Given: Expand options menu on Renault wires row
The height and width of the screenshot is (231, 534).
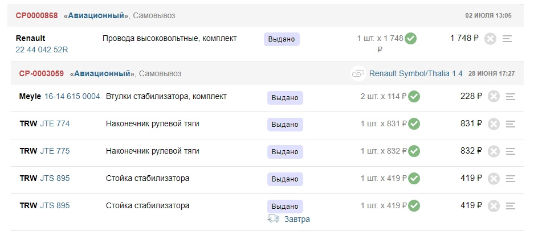Looking at the screenshot, I should [x=507, y=39].
